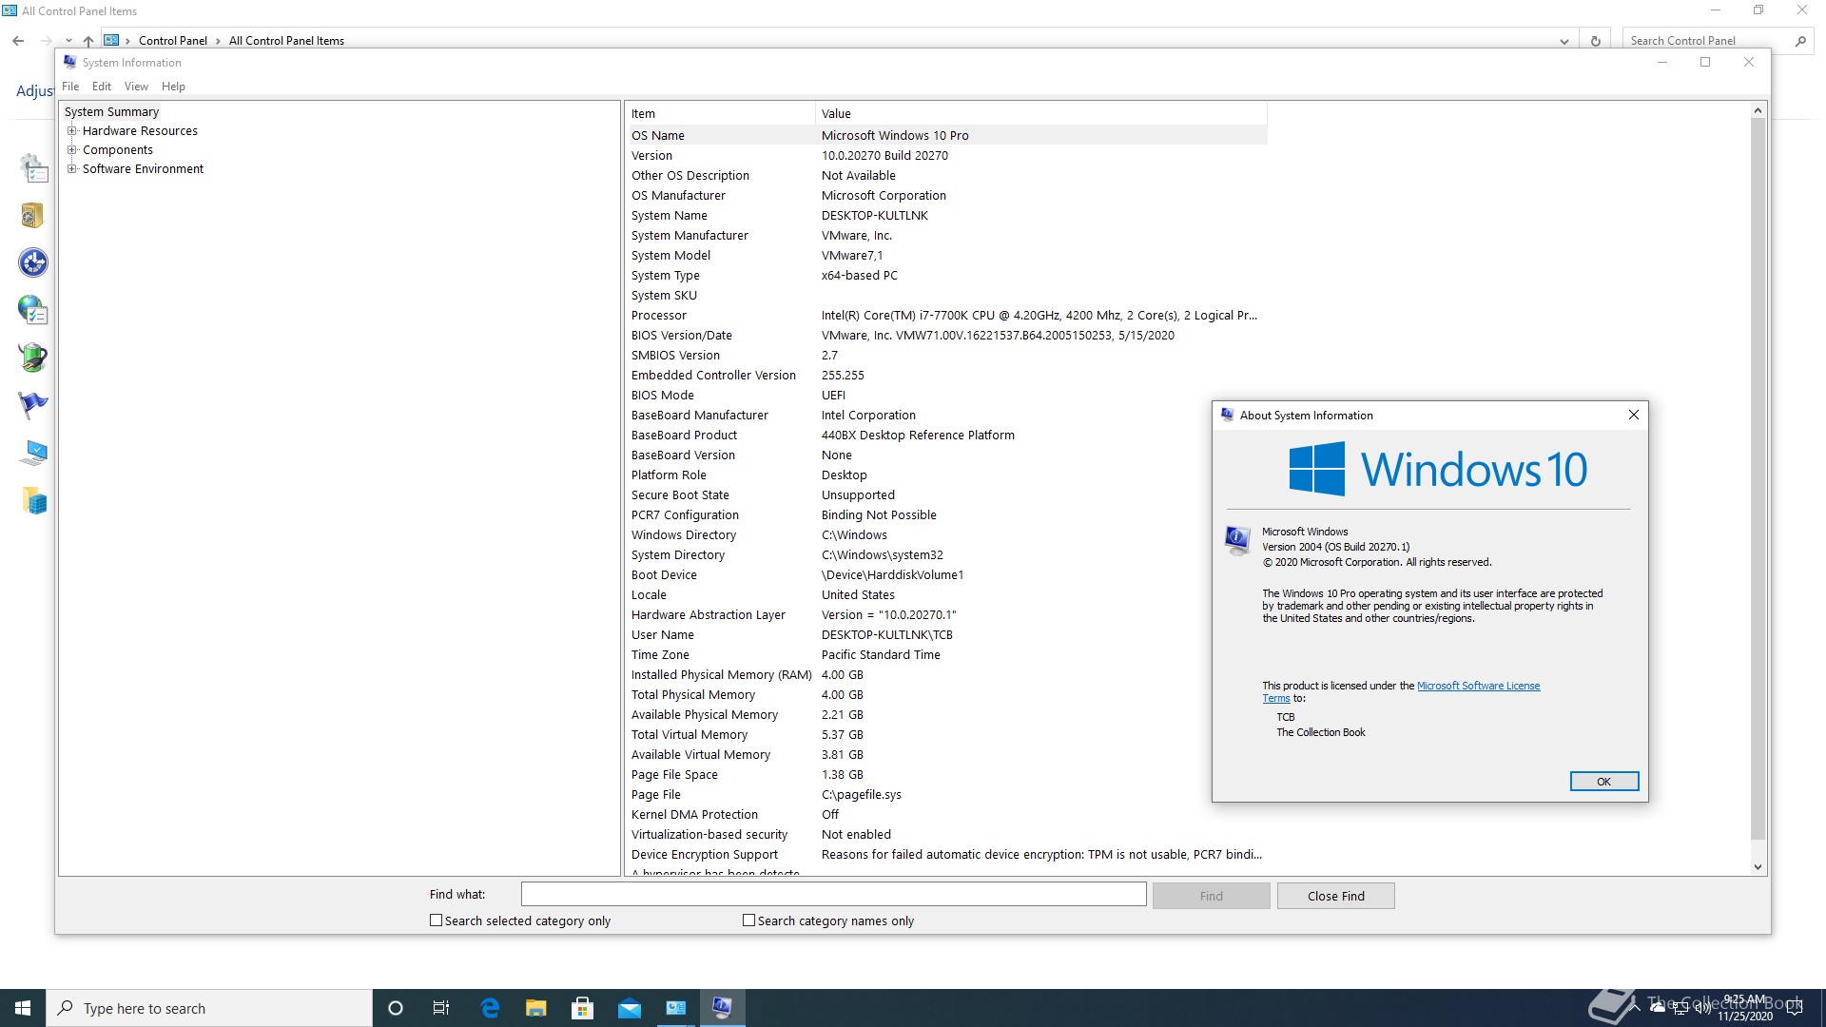The height and width of the screenshot is (1027, 1826).
Task: Launch Microsoft Edge from the taskbar
Action: (x=490, y=1008)
